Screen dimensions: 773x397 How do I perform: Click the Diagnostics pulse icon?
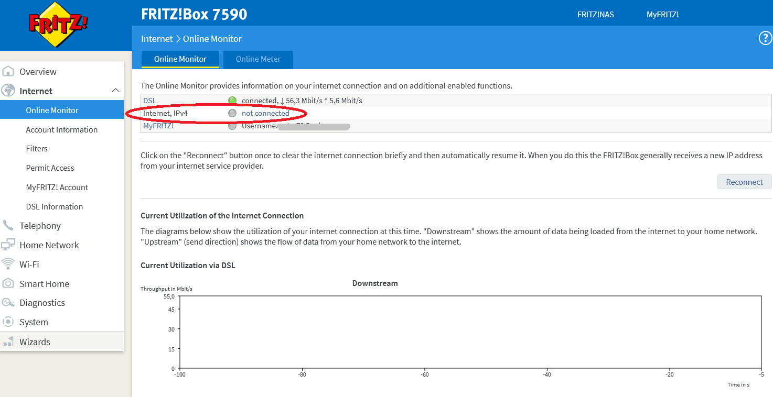pyautogui.click(x=8, y=302)
